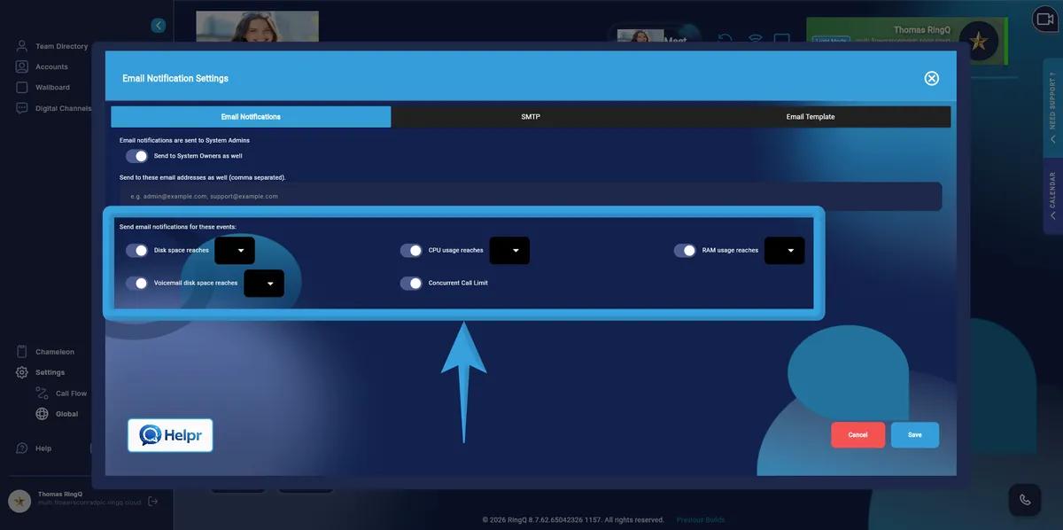The image size is (1063, 530).
Task: Expand the Need Support side panel
Action: [1052, 109]
